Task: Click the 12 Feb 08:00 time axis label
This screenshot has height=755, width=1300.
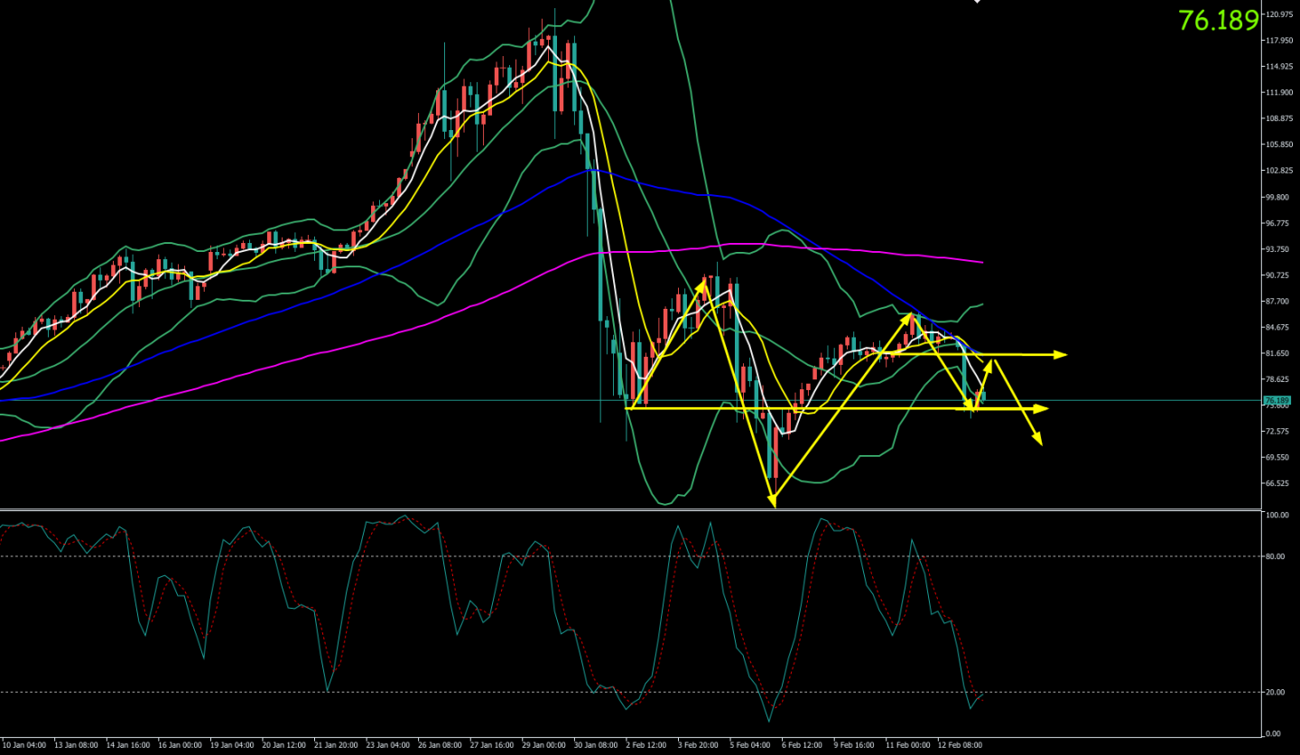Action: (959, 745)
